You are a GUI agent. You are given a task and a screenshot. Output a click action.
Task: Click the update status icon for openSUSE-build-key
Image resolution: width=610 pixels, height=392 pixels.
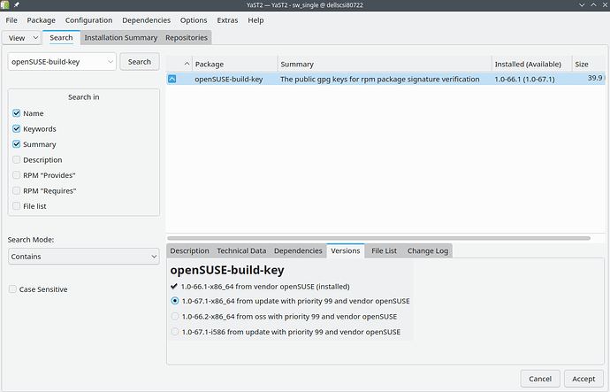click(x=172, y=79)
